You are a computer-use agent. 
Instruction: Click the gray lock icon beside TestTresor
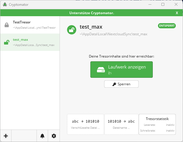[x=7, y=25]
